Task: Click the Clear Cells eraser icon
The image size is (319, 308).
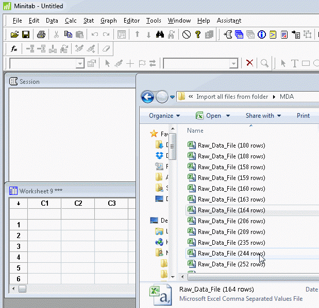Action: point(106,49)
